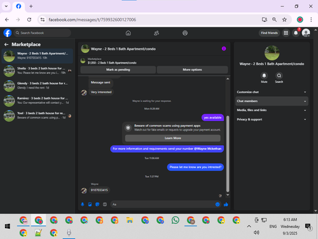Click the chat scrollbar down arrow
Screen dimensions: 318x239
coord(228,195)
